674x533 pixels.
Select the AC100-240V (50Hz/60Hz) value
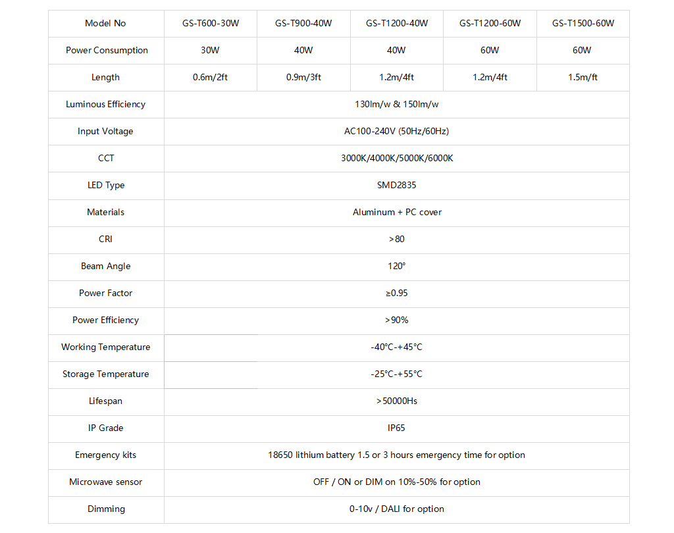tap(397, 131)
